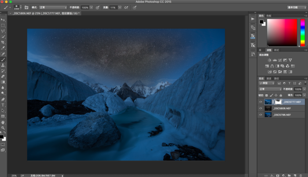
Task: Switch to the Swatches tab
Action: coord(269,15)
